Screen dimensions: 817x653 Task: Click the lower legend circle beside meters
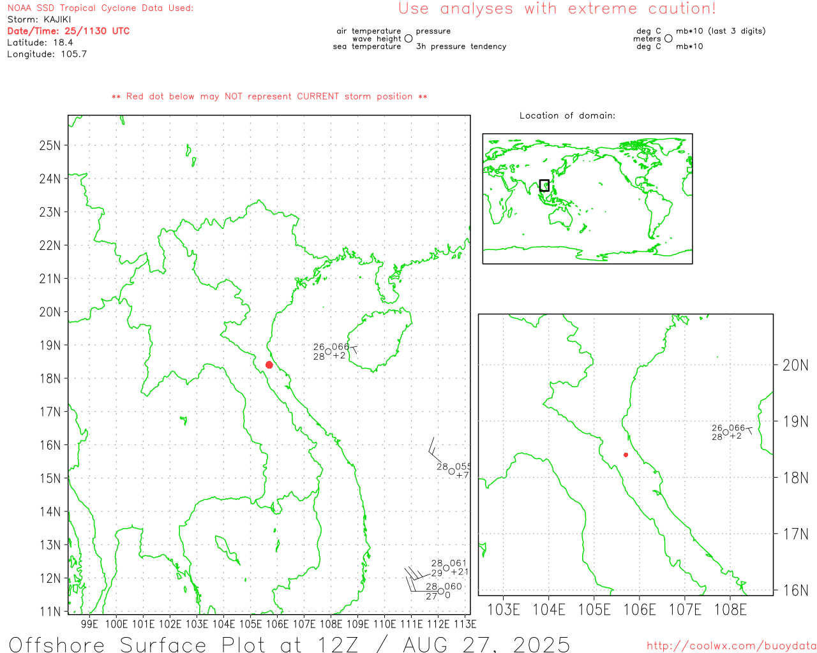(x=668, y=38)
